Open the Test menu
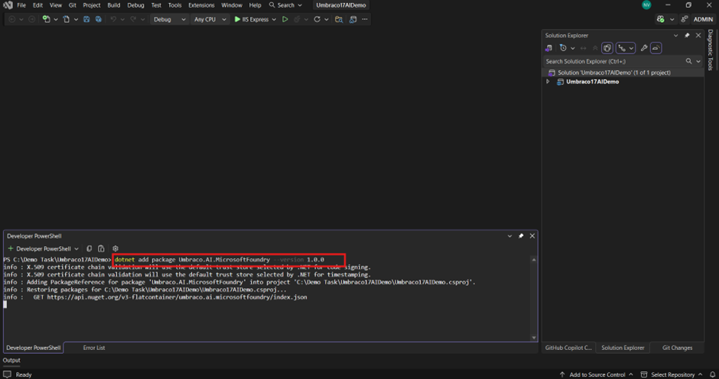The height and width of the screenshot is (379, 719). [156, 5]
